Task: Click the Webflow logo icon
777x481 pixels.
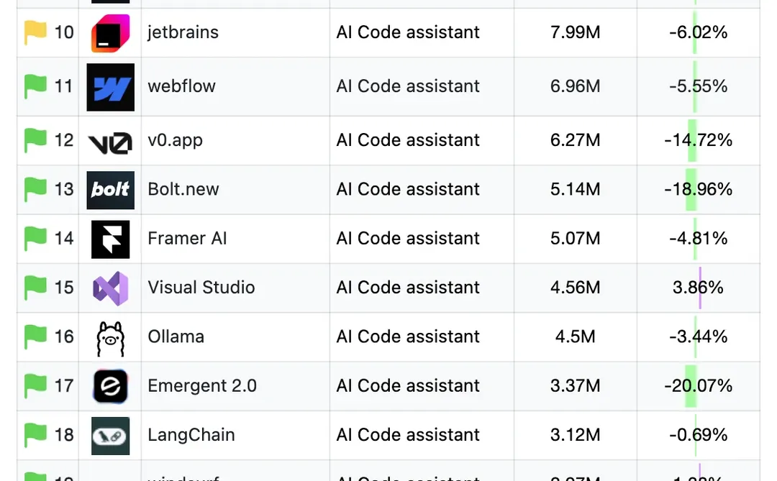Action: pos(110,87)
